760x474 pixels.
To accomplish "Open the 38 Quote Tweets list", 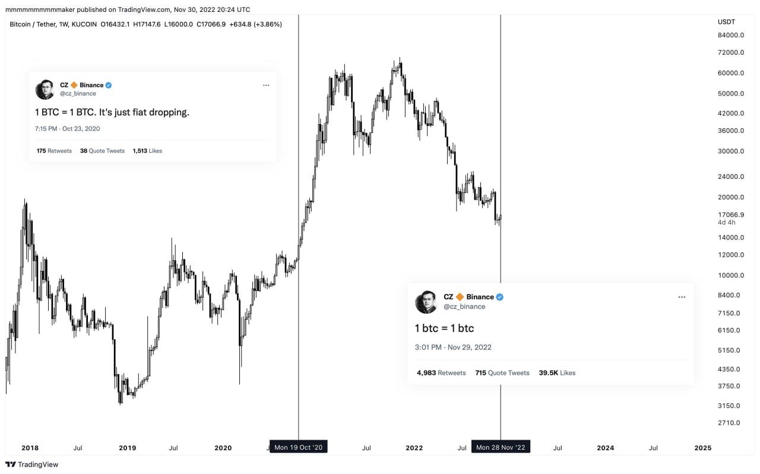I will point(102,151).
